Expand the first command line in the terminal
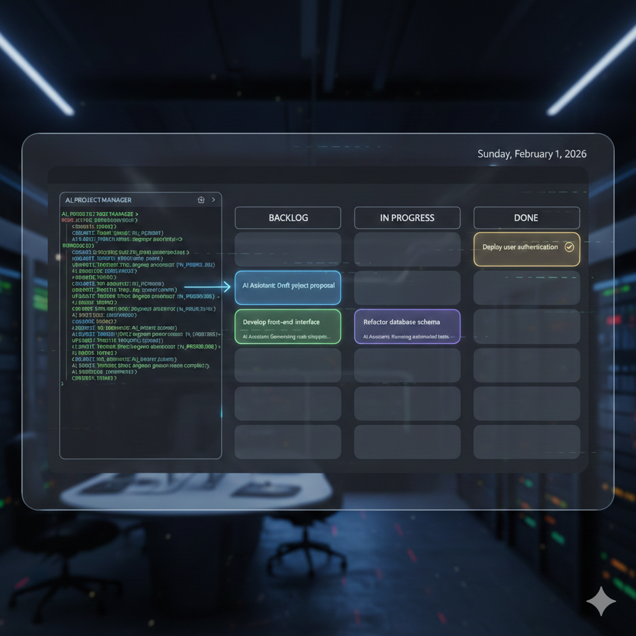636x636 pixels. (x=99, y=213)
